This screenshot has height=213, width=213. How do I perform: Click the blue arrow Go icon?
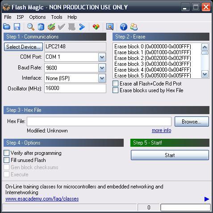82,27
